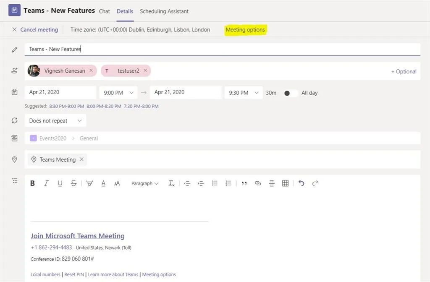Viewport: 430px width, 282px height.
Task: Click the channel list icon by Events2020
Action: 15,138
